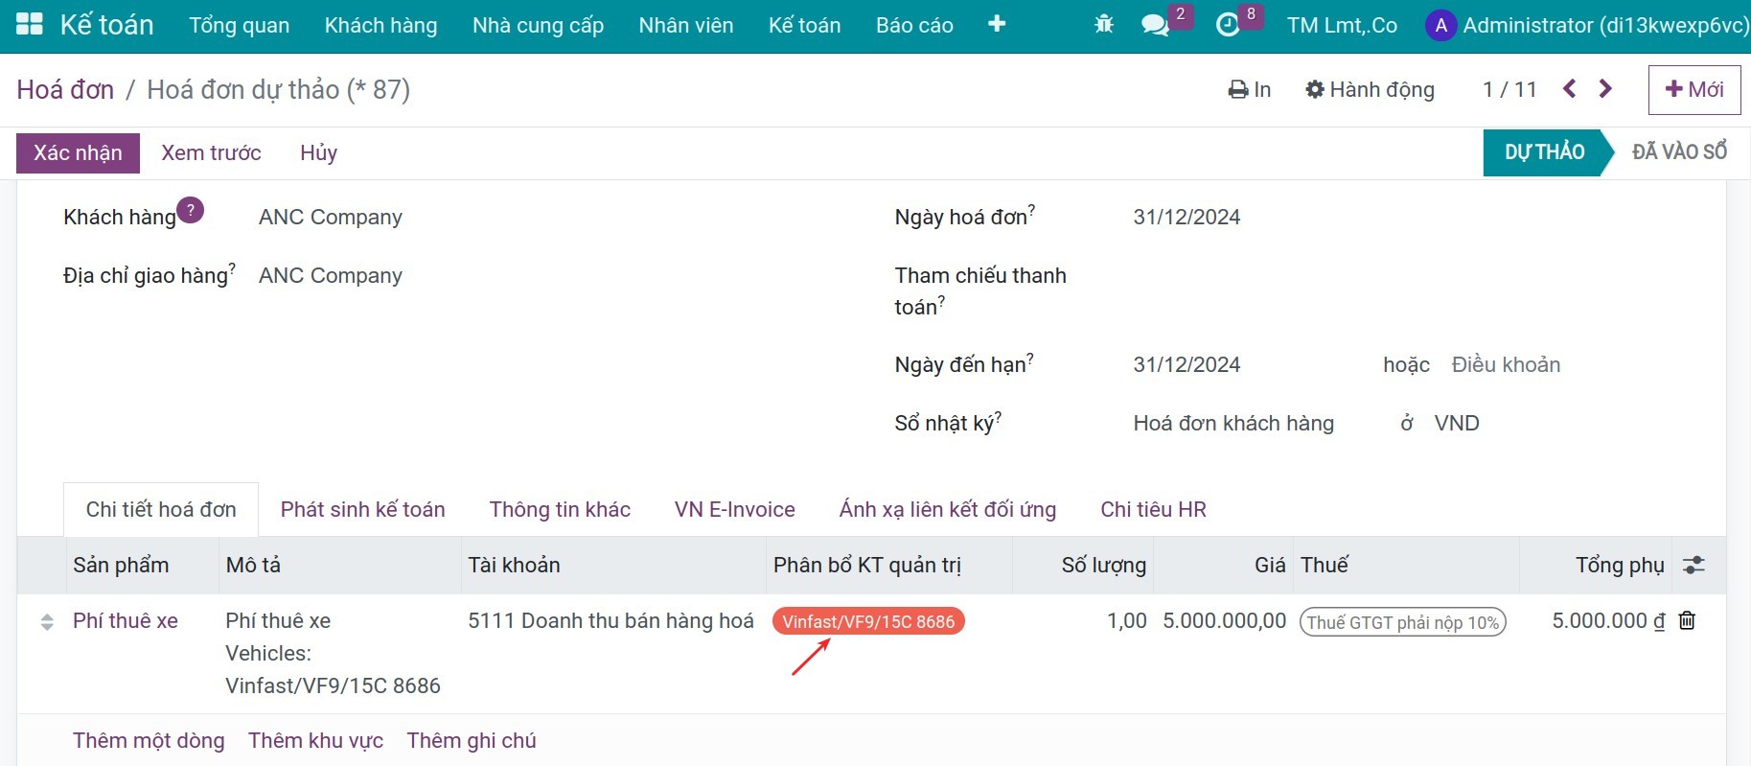Click Thêm khu vực link
The height and width of the screenshot is (766, 1751).
click(x=315, y=740)
